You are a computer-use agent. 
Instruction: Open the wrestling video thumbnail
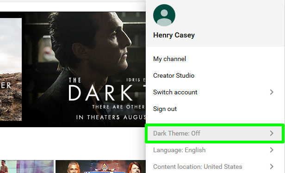(101, 167)
